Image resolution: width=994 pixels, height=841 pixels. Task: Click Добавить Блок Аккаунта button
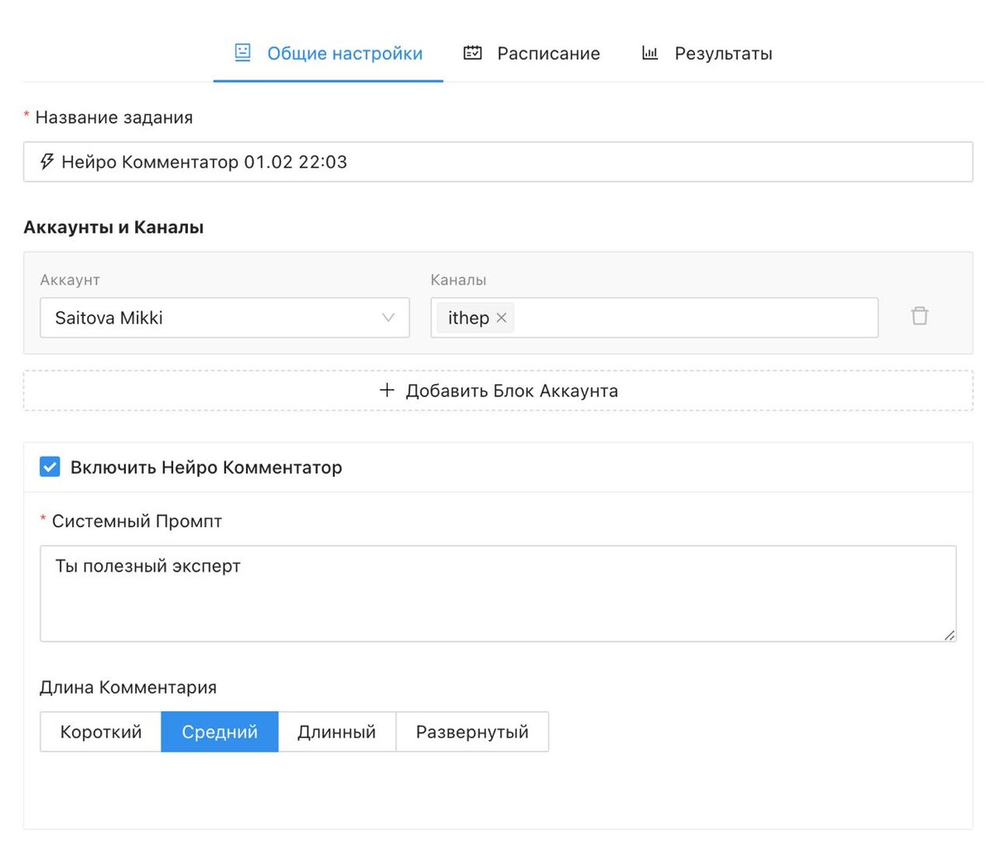pyautogui.click(x=498, y=391)
